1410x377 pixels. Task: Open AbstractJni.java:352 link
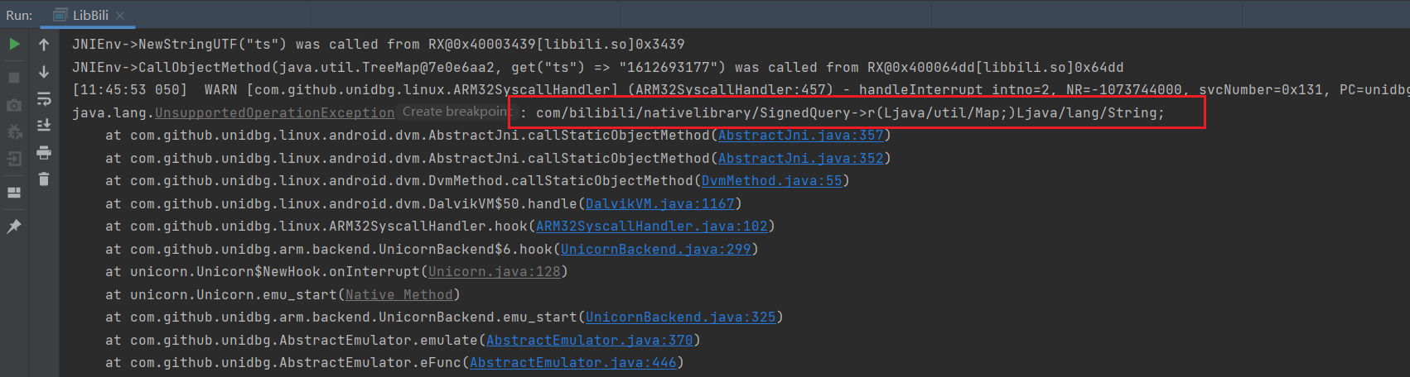point(800,158)
